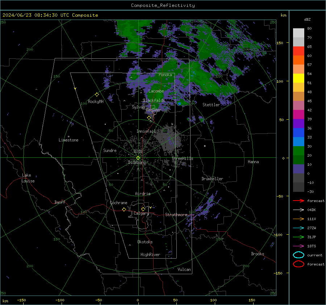Click the white 04DK arrow icon
The width and height of the screenshot is (326, 305).
click(x=298, y=210)
